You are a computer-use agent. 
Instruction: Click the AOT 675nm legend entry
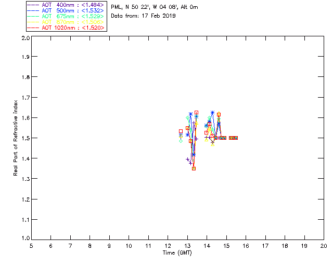[x=66, y=16]
